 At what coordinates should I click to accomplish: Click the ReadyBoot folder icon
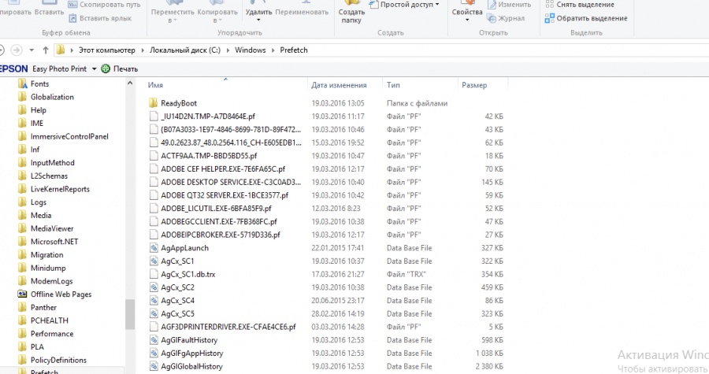point(154,103)
